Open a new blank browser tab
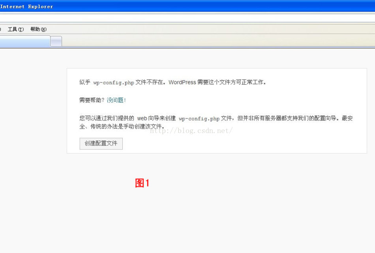The height and width of the screenshot is (253, 375). point(56,41)
